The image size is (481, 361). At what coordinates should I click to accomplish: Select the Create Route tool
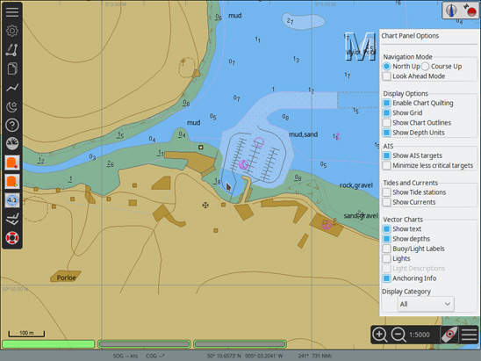[12, 50]
